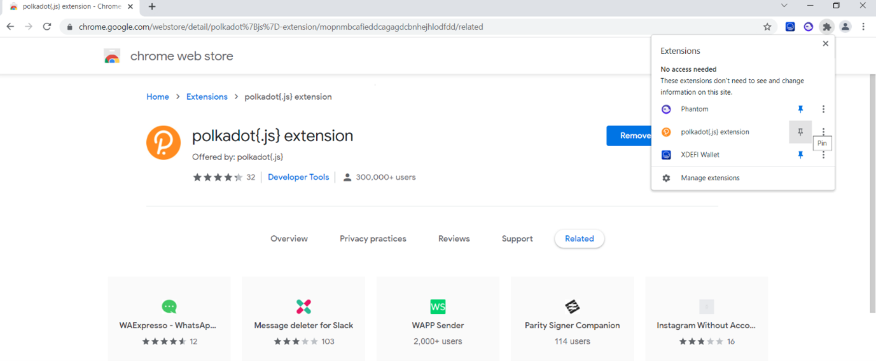Open the Chrome profile avatar
The width and height of the screenshot is (876, 361).
[845, 27]
